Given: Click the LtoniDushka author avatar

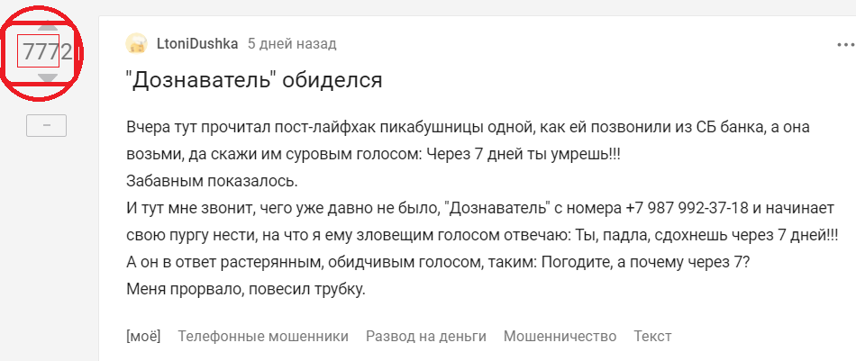Looking at the screenshot, I should click(136, 43).
